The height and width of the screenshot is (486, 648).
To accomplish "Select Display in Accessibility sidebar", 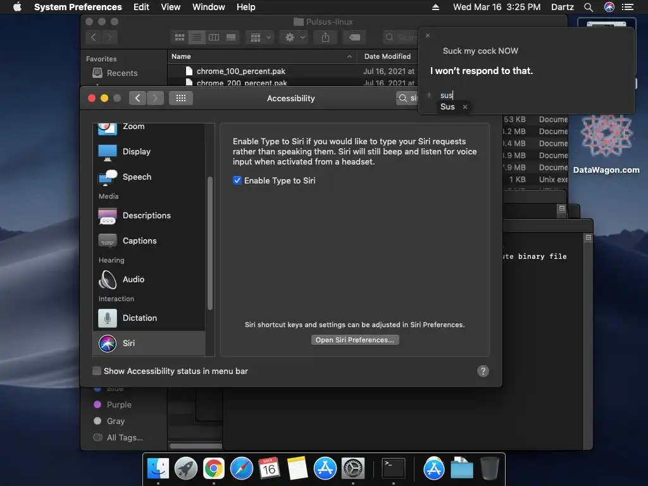I will click(x=149, y=152).
